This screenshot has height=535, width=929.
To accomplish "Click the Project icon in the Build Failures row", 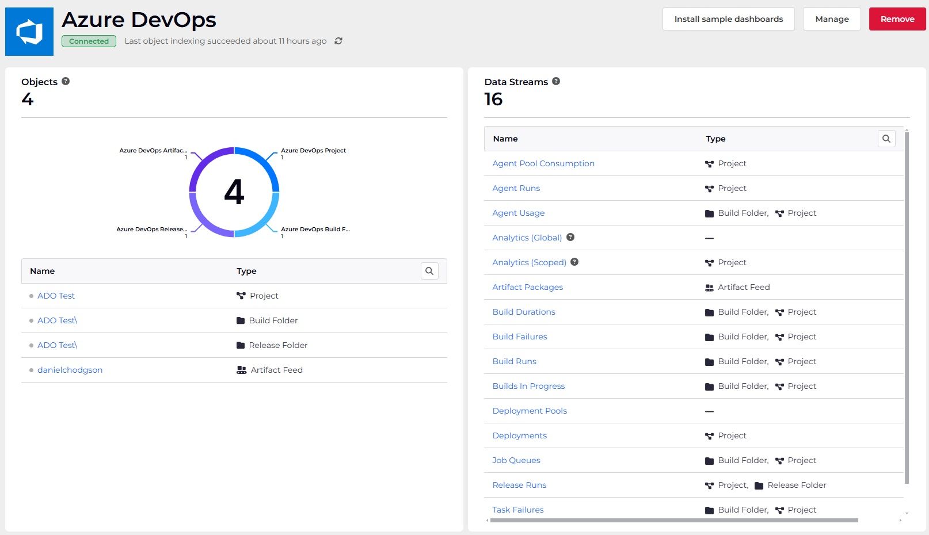I will (x=779, y=337).
